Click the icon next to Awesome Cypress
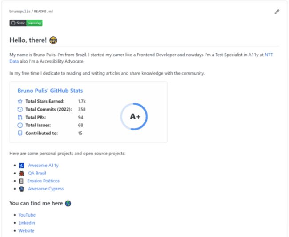The width and height of the screenshot is (289, 237). (x=21, y=189)
